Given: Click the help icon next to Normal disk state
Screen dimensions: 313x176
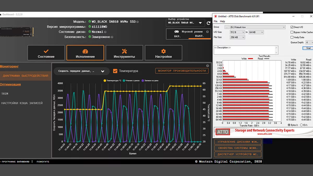Looking at the screenshot, I should point(105,32).
